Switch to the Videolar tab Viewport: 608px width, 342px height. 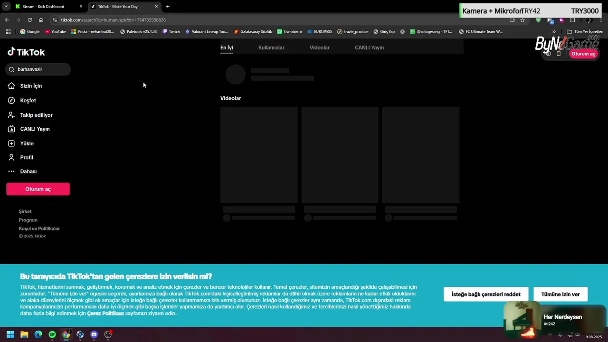tap(320, 47)
